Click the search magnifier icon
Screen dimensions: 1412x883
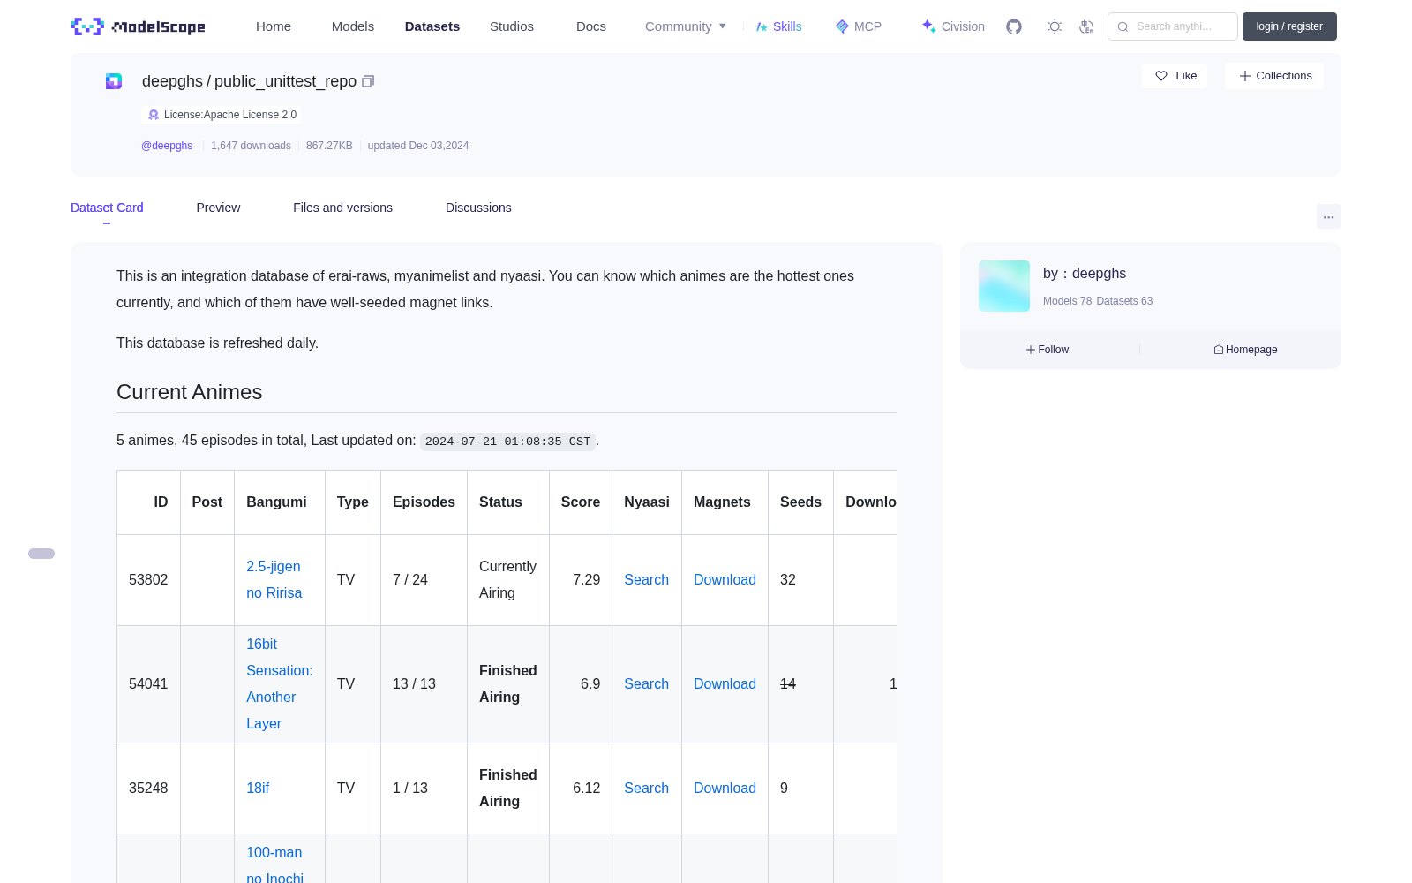coord(1123,26)
